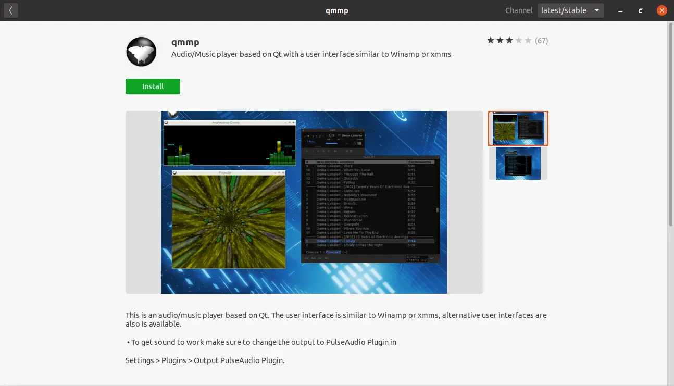Click the large qmmp screenshot preview

304,202
